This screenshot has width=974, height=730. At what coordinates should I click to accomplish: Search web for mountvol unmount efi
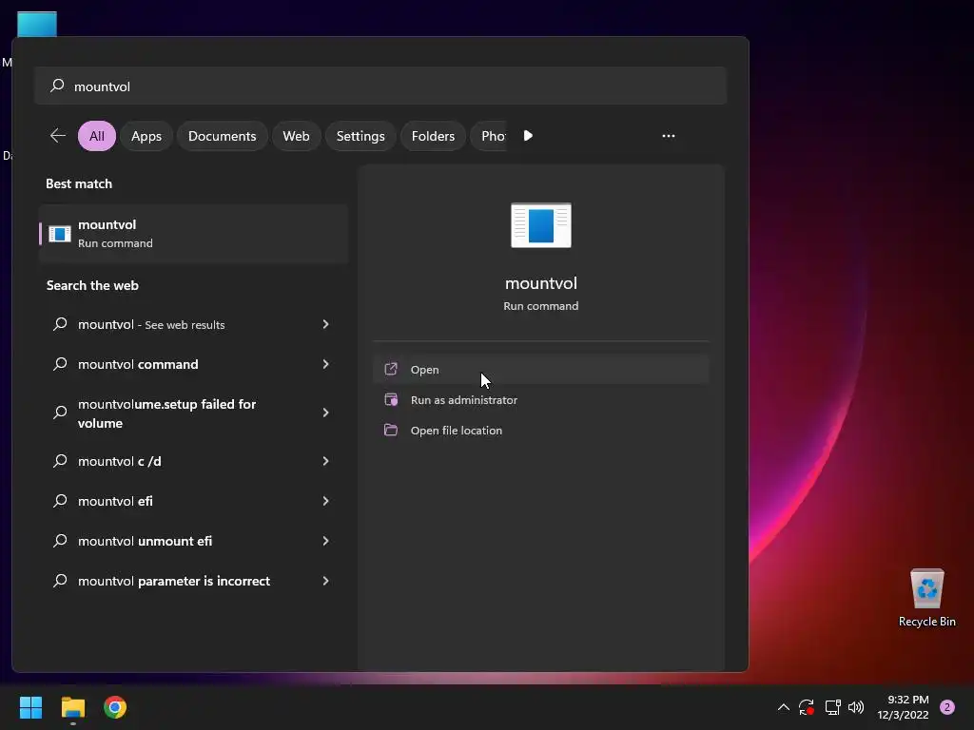(193, 541)
